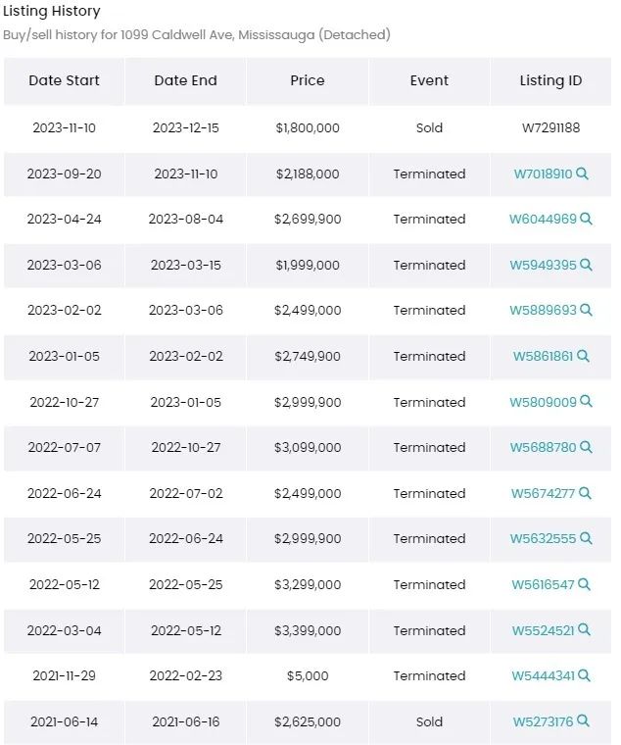
Task: Open search icon beside W5688780
Action: (587, 447)
